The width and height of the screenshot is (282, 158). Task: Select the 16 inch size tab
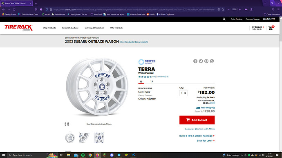click(141, 81)
